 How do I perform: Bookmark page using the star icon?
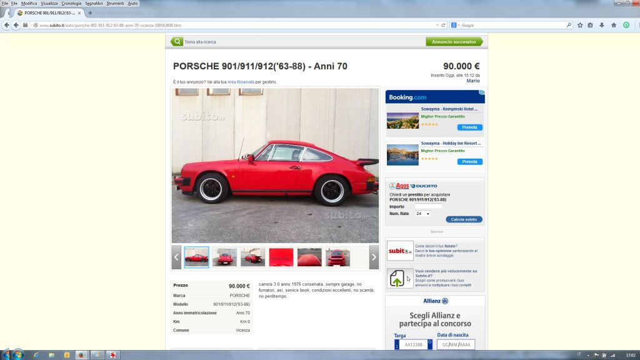coord(580,25)
